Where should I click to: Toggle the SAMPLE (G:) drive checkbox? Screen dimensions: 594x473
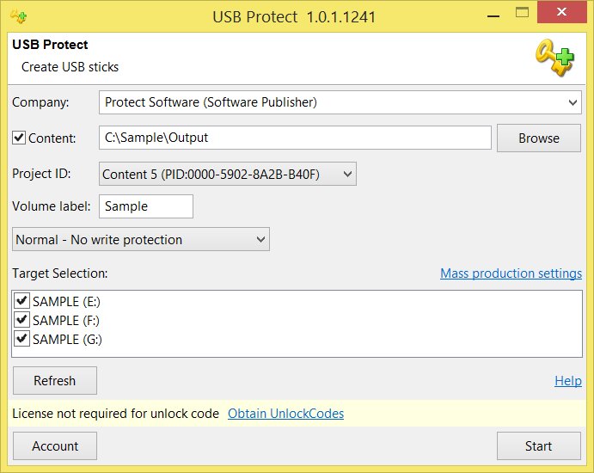(x=21, y=339)
